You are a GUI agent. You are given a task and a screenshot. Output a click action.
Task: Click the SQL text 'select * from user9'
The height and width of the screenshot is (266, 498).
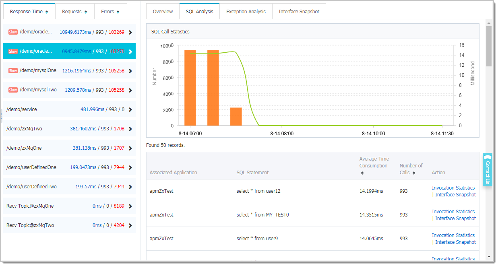pos(257,239)
